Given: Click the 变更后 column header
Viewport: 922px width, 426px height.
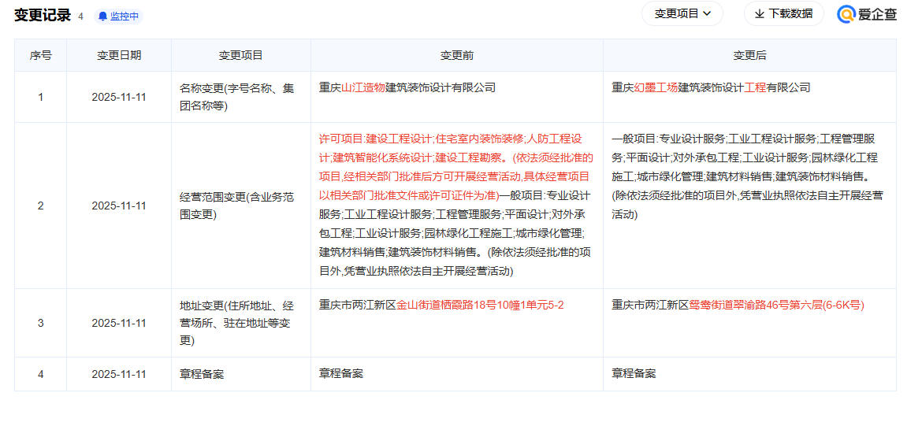Looking at the screenshot, I should click(749, 55).
